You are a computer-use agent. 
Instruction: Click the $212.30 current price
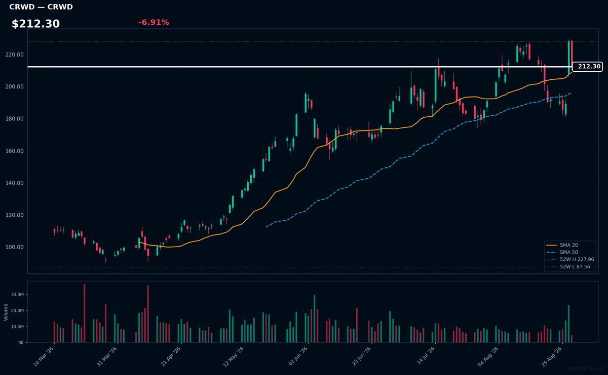35,24
